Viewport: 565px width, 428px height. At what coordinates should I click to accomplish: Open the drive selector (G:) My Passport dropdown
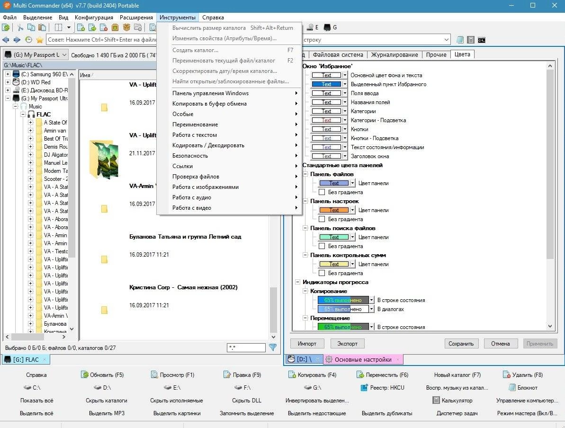(x=36, y=55)
